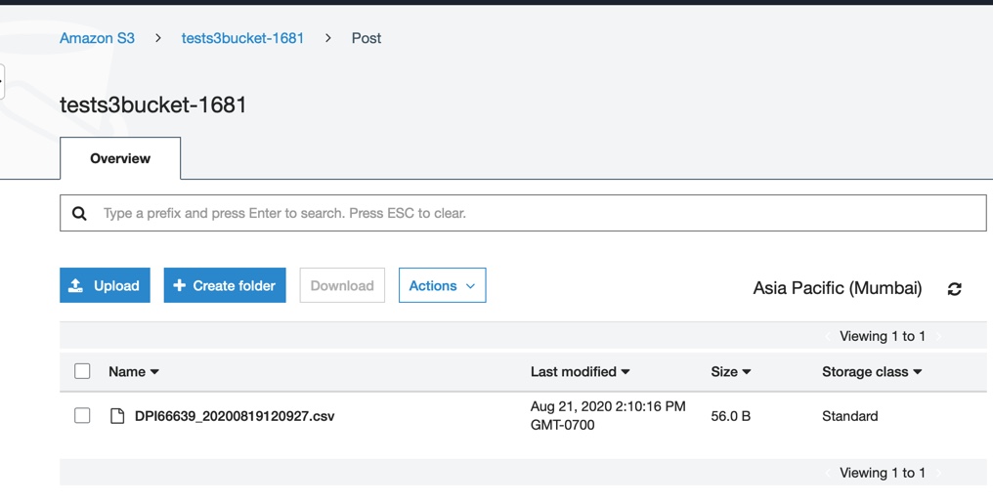Click the 56.0 B size value
The width and height of the screenshot is (993, 504).
tap(731, 416)
